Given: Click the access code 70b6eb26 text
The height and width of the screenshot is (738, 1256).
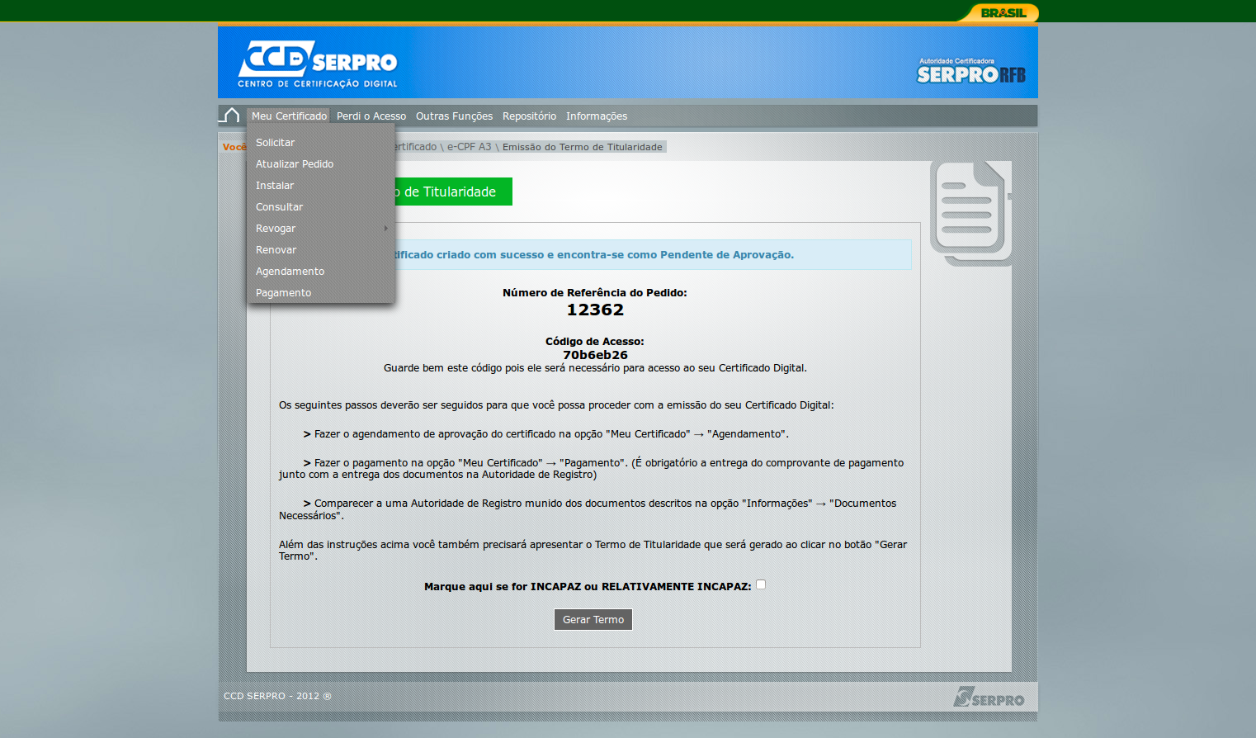Looking at the screenshot, I should (x=595, y=355).
